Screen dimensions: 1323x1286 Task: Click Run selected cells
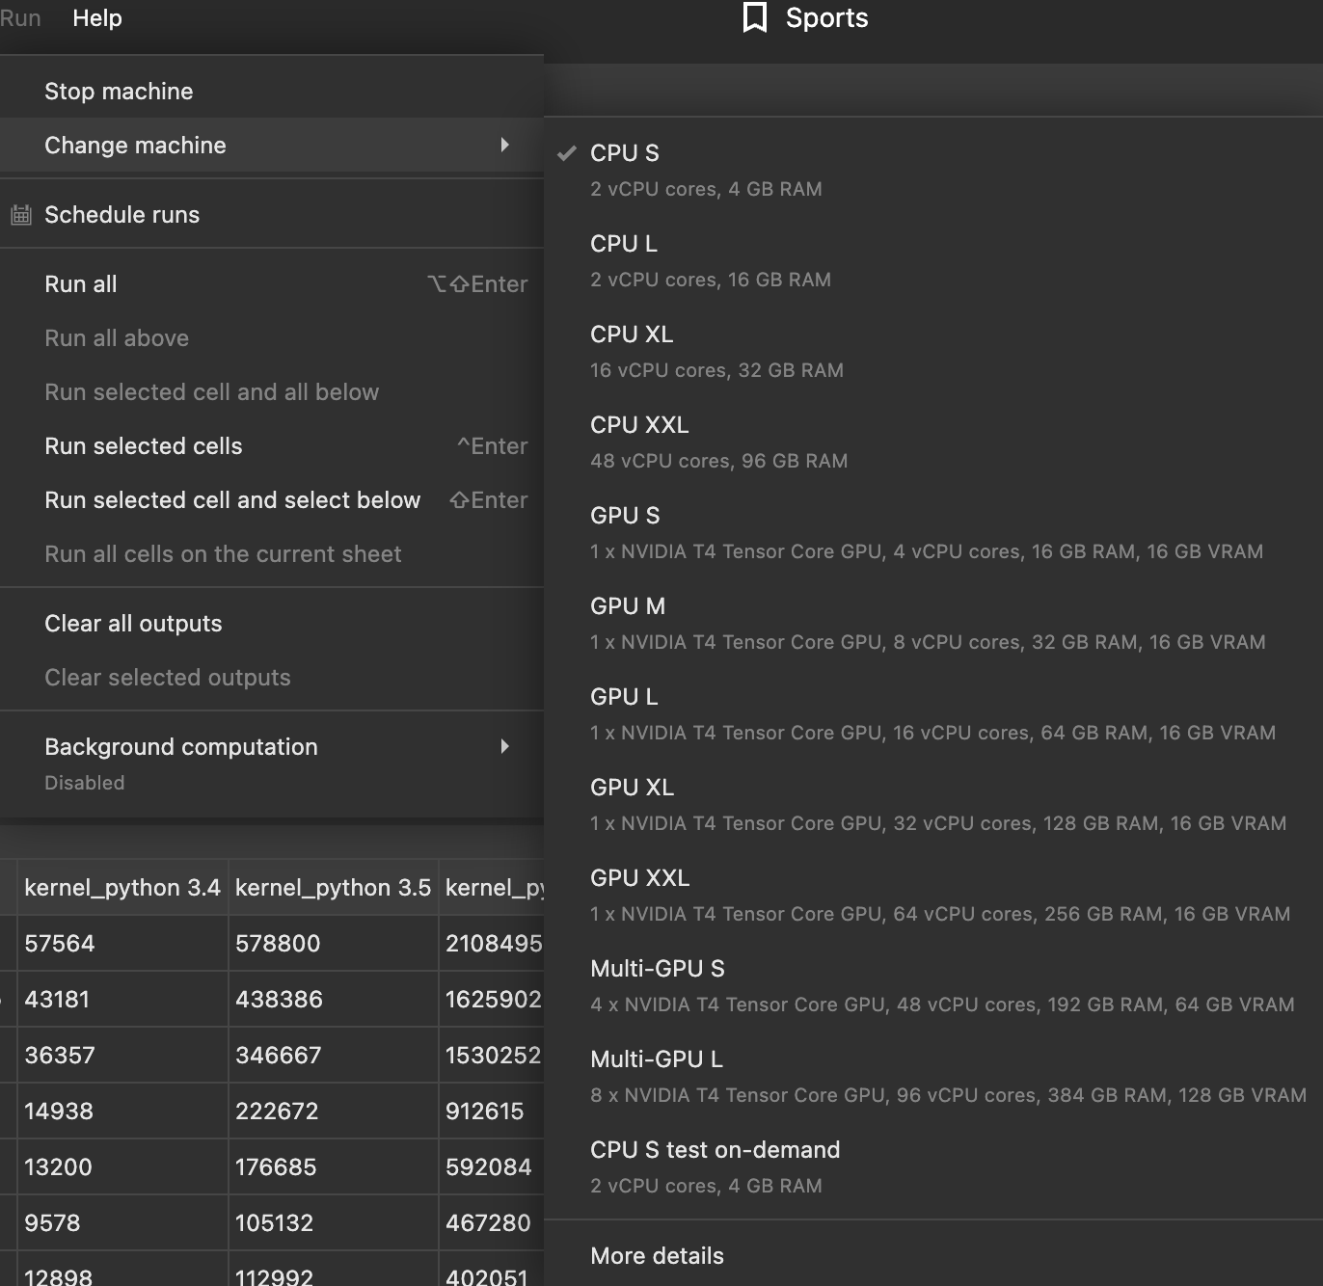point(143,445)
